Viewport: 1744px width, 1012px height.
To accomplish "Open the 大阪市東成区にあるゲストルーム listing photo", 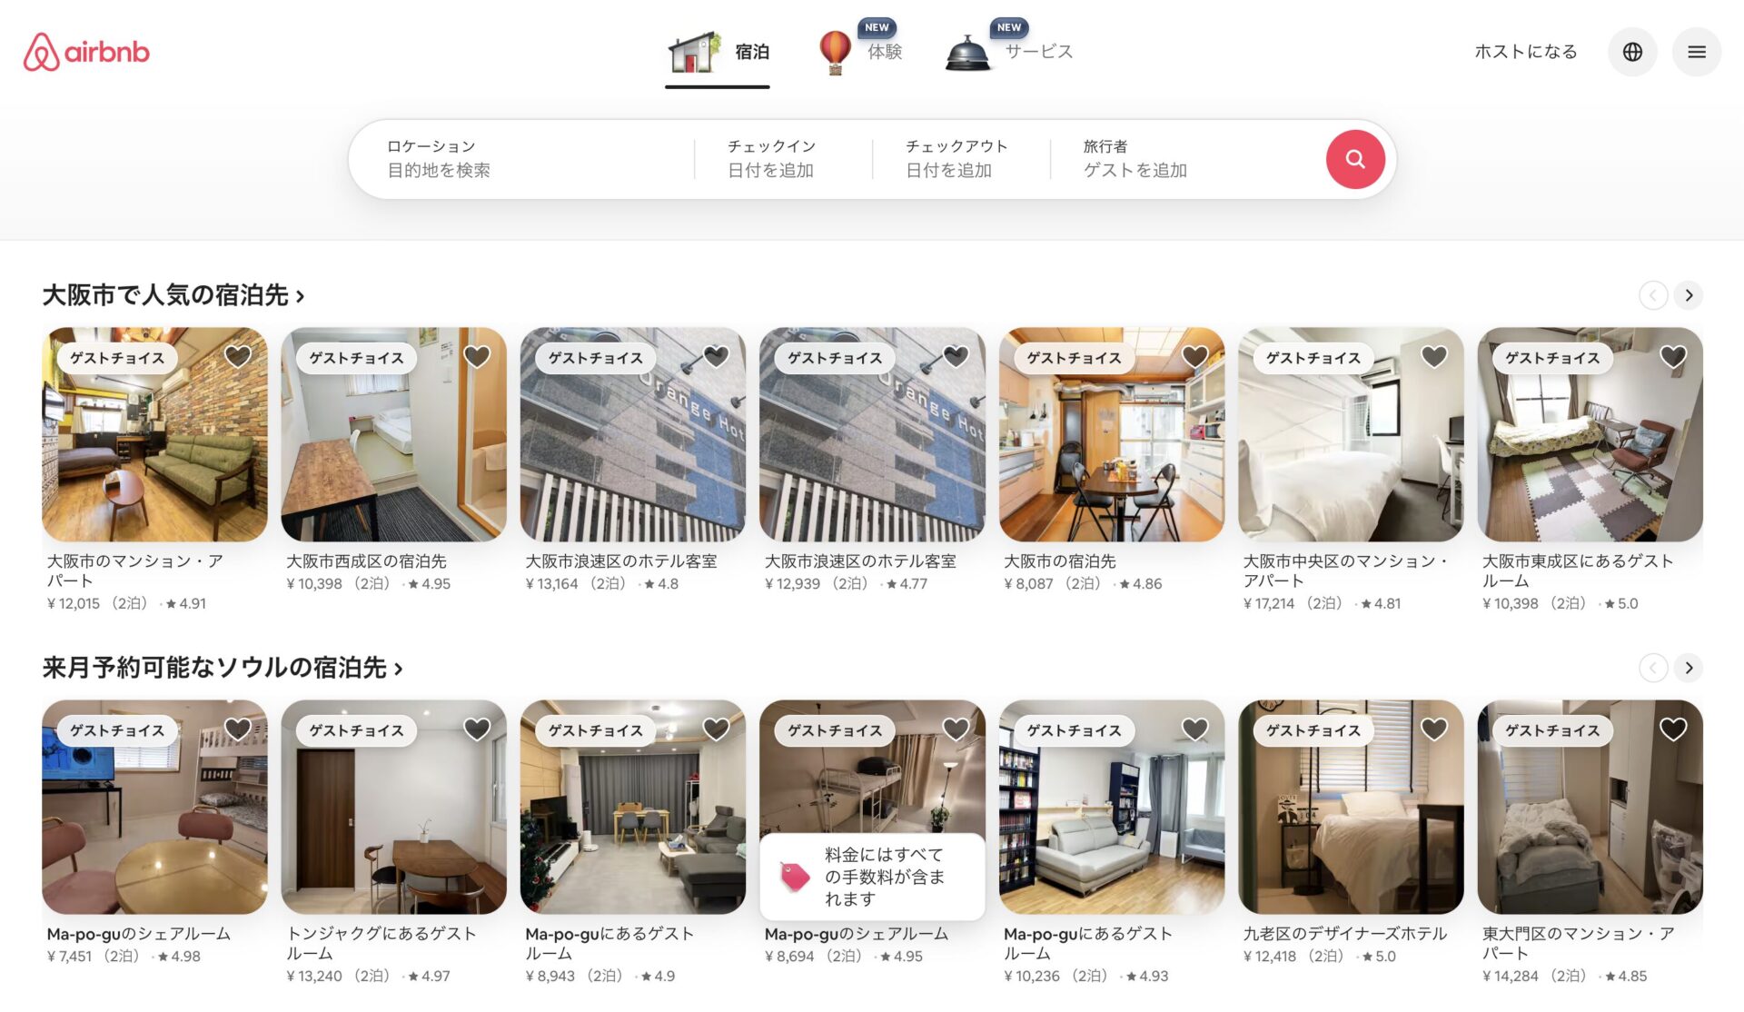I will (x=1590, y=434).
